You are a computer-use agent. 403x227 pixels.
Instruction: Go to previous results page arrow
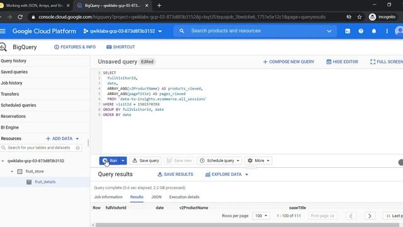[351, 216]
